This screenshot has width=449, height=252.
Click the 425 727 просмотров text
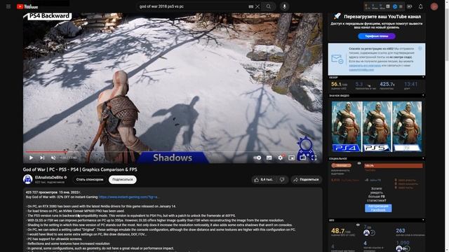tap(41, 192)
